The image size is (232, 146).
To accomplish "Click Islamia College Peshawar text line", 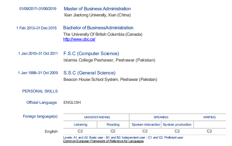I will [109, 60].
